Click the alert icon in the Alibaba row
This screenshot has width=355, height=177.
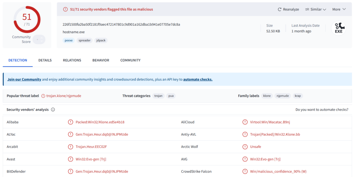(x=70, y=122)
